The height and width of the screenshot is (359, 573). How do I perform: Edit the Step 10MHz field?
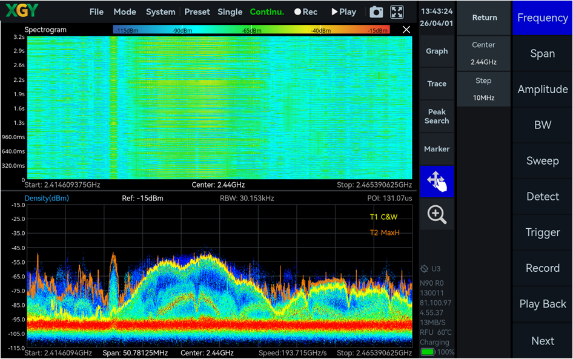click(x=484, y=89)
